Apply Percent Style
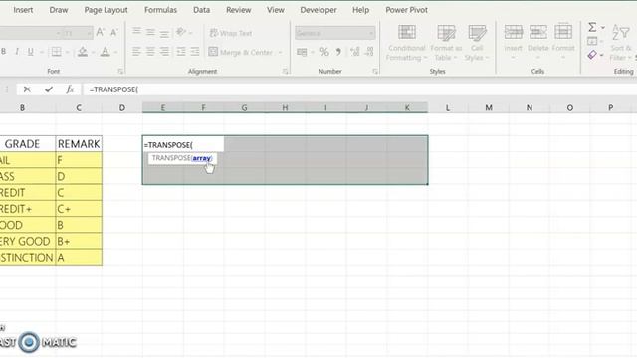This screenshot has height=358, width=637. [x=324, y=52]
